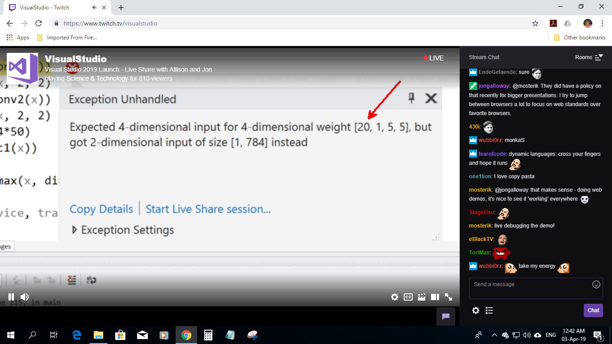The image size is (612, 344).
Task: Open the emote picker smiley icon
Action: coord(596,284)
